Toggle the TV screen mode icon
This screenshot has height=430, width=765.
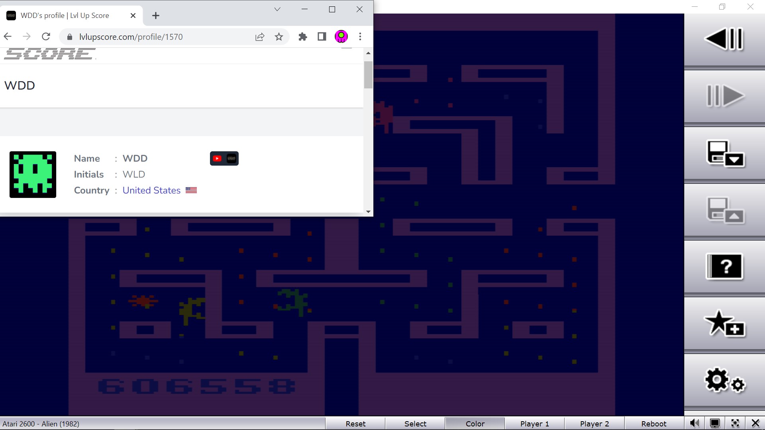(715, 423)
